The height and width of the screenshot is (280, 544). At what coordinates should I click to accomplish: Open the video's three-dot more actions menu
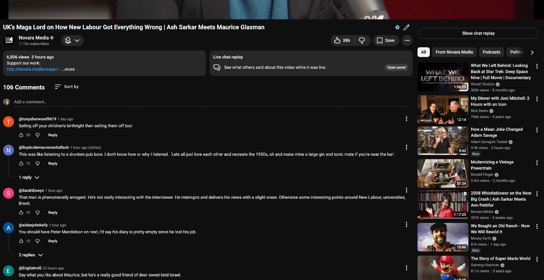tap(407, 41)
